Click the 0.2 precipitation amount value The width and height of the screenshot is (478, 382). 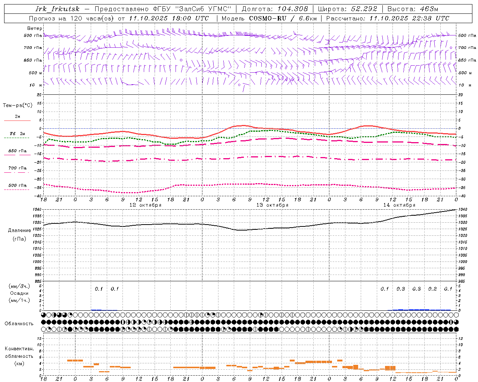(432, 289)
